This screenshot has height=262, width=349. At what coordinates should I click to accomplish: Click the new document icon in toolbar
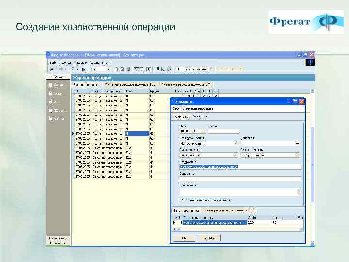(116, 69)
